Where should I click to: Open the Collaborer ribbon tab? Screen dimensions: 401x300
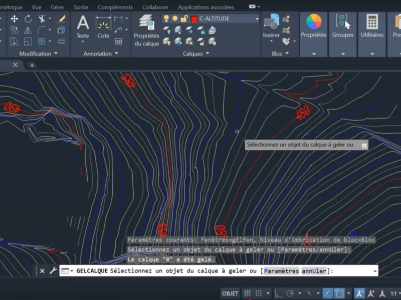coord(155,7)
